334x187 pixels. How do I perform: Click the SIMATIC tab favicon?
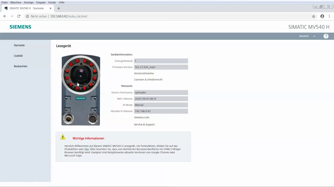[x=6, y=8]
